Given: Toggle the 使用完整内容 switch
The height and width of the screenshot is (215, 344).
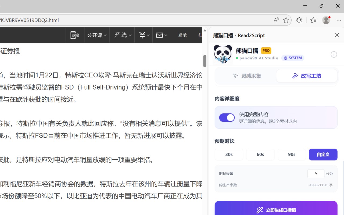Looking at the screenshot, I should (x=227, y=118).
